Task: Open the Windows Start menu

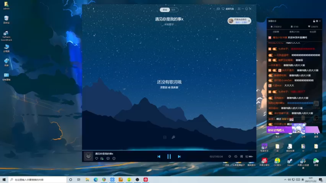Action: [4, 179]
